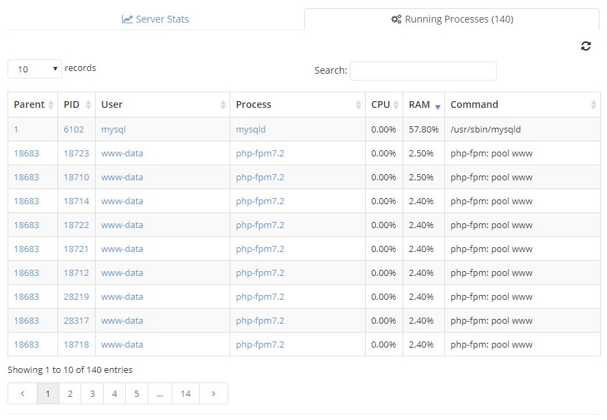Sort by Command column arrows
This screenshot has width=607, height=420.
(x=593, y=104)
